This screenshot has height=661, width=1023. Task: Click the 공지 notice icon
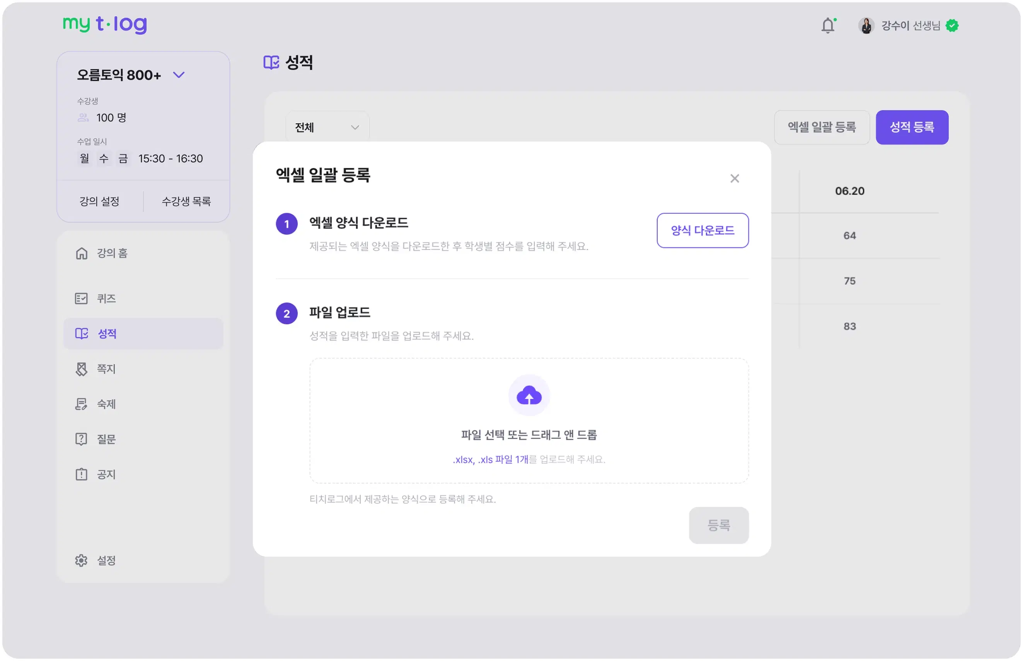point(81,474)
